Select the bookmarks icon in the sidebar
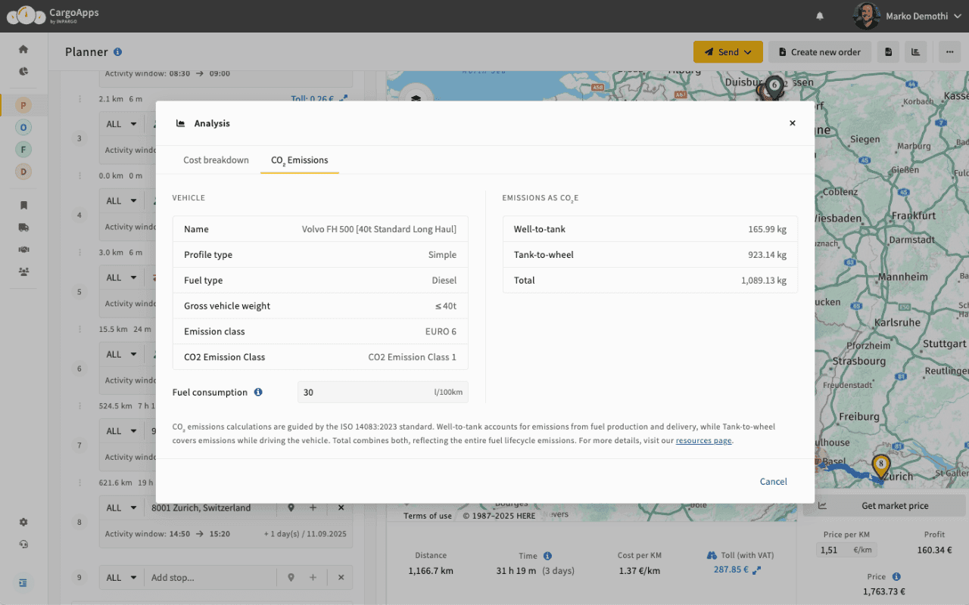Viewport: 969px width, 605px height. click(x=23, y=205)
